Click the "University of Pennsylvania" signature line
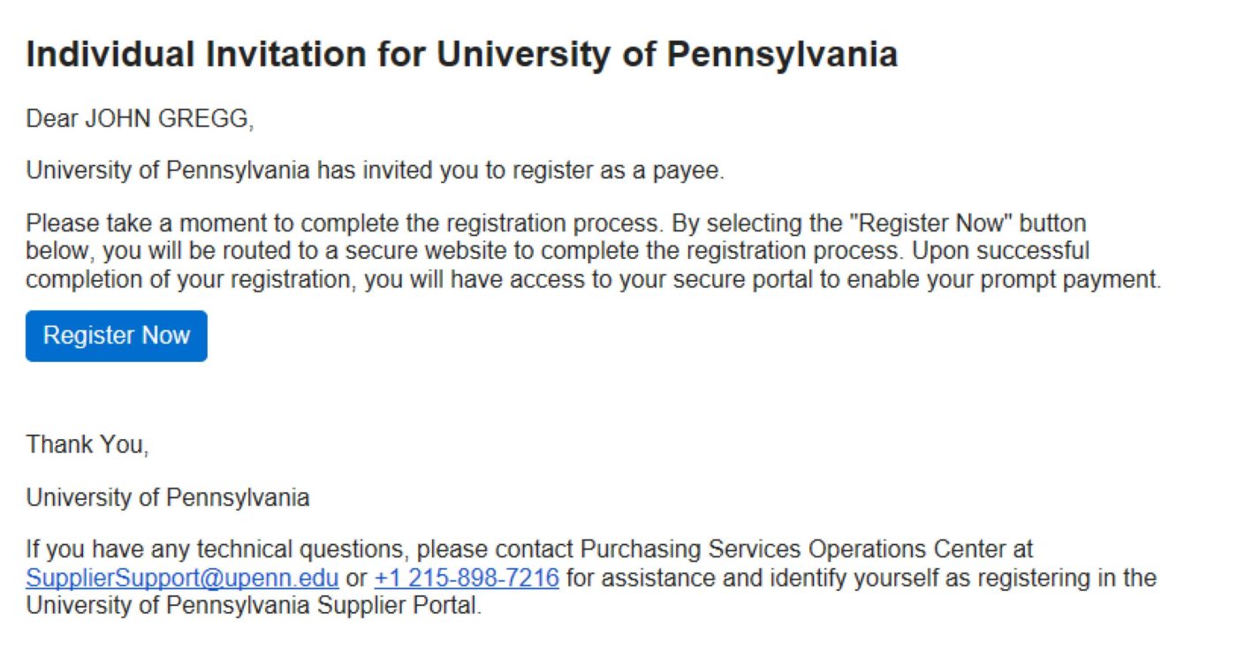 click(168, 498)
